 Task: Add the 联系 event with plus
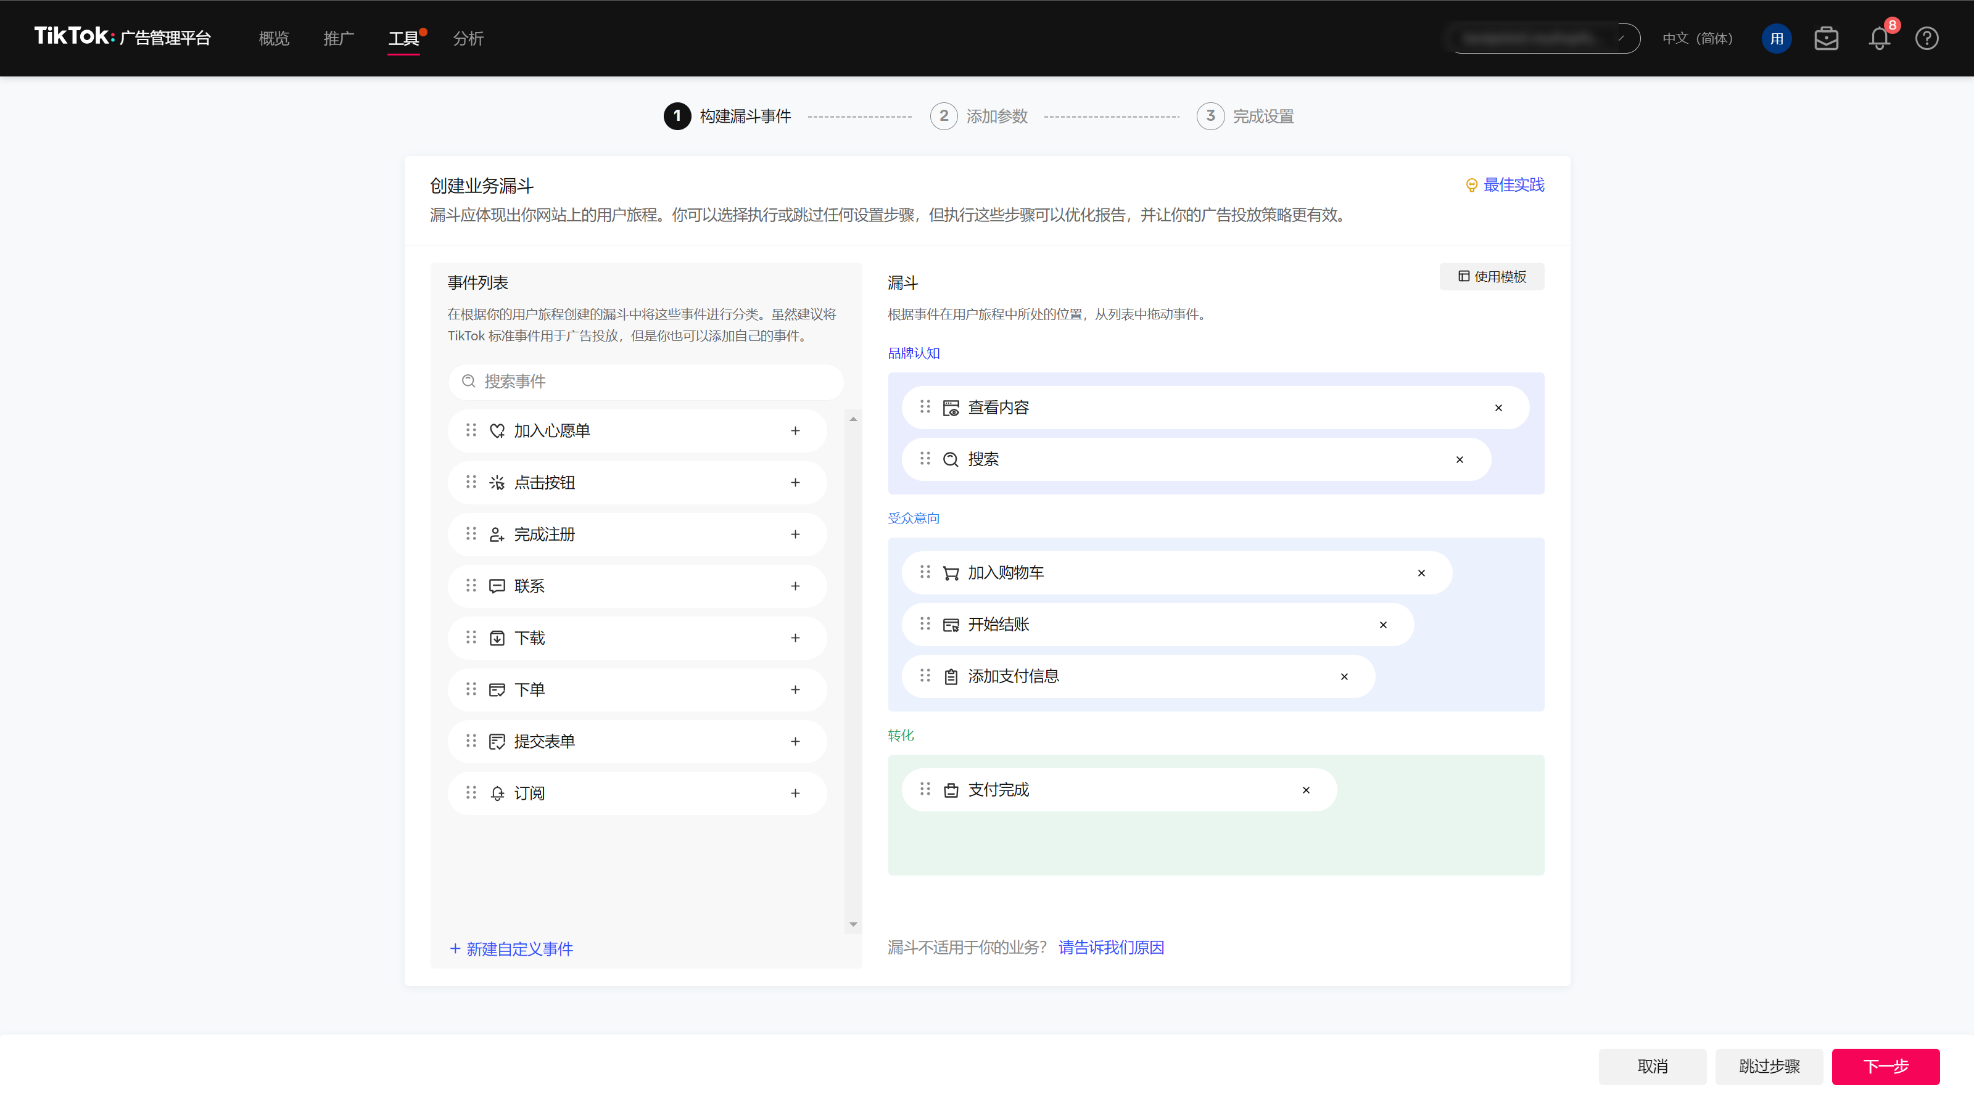[x=795, y=586]
